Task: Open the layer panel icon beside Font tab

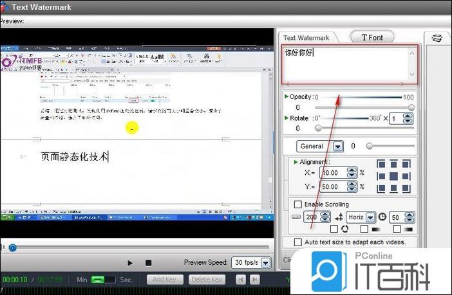Action: point(437,38)
